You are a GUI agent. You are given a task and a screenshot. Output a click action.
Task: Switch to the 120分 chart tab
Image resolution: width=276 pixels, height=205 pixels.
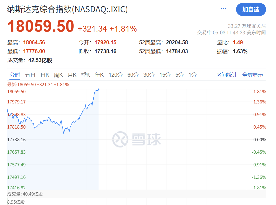click(x=115, y=75)
